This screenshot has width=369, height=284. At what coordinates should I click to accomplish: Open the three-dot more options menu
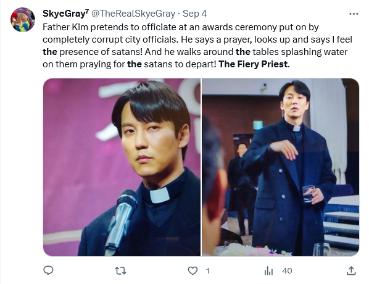pyautogui.click(x=354, y=14)
